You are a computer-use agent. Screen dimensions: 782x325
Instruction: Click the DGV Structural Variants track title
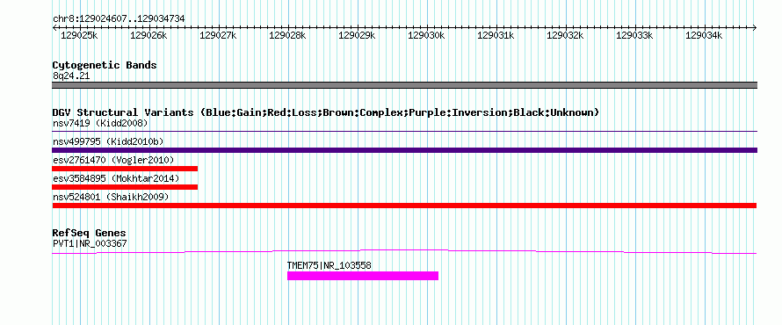coord(326,112)
